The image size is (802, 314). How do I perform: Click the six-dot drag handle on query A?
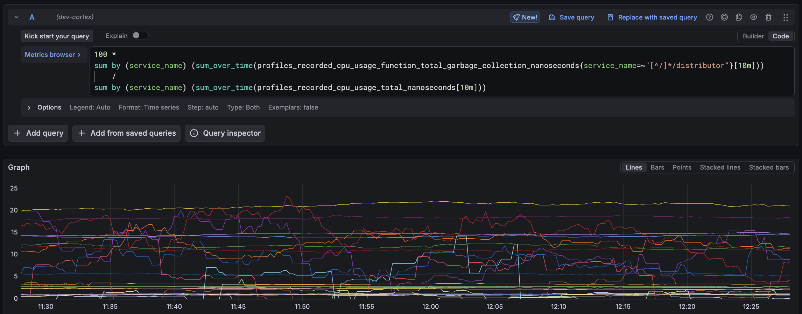click(786, 17)
